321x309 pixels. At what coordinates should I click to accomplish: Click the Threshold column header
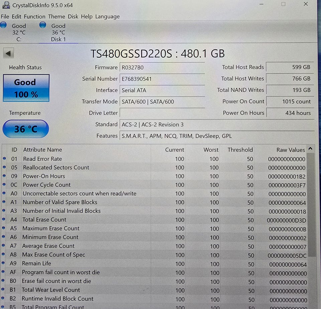(237, 150)
